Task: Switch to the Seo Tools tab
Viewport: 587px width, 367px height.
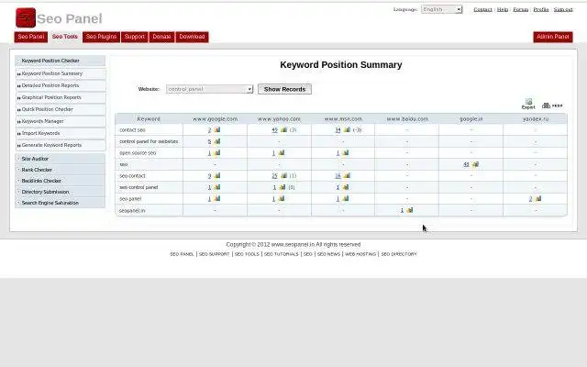Action: click(65, 37)
